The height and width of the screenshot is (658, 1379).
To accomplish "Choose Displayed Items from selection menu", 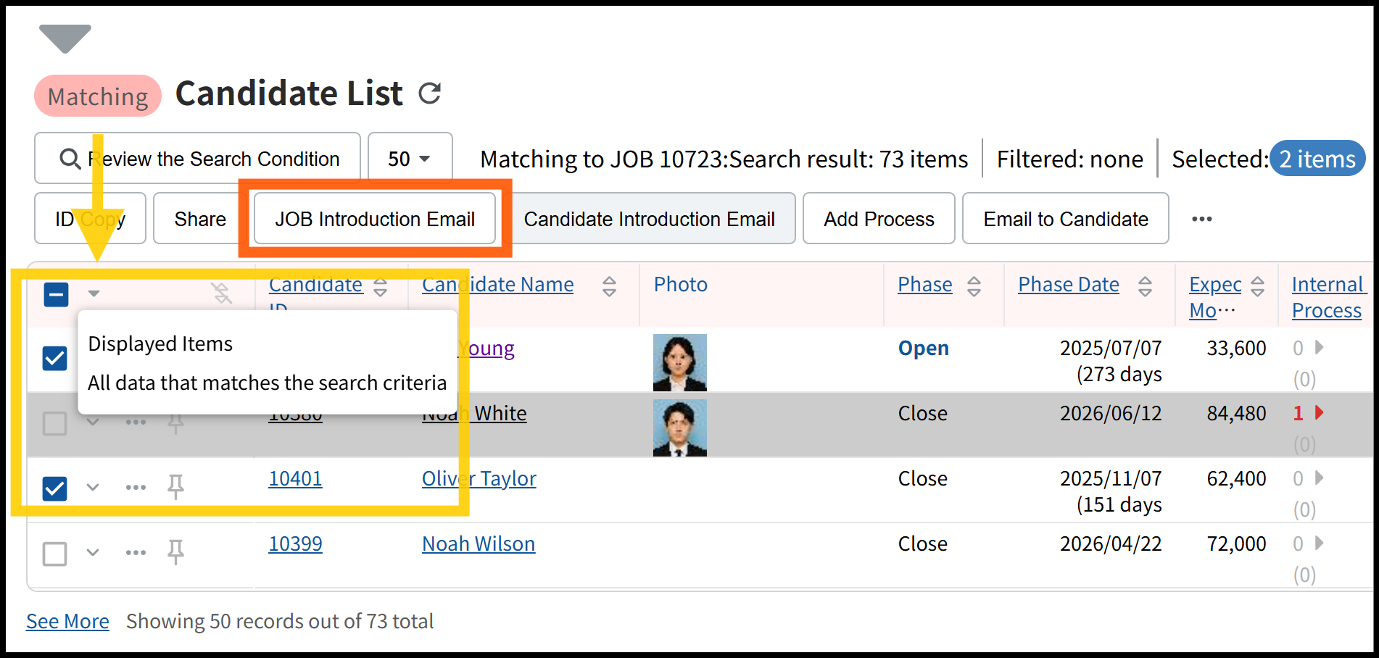I will [160, 343].
